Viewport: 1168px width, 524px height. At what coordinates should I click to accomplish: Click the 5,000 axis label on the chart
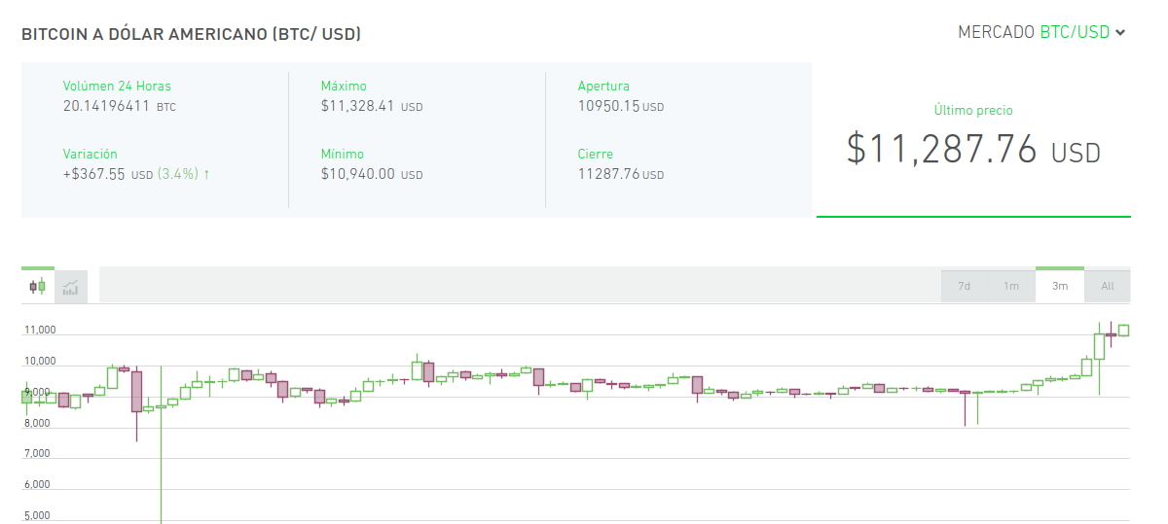[x=37, y=516]
